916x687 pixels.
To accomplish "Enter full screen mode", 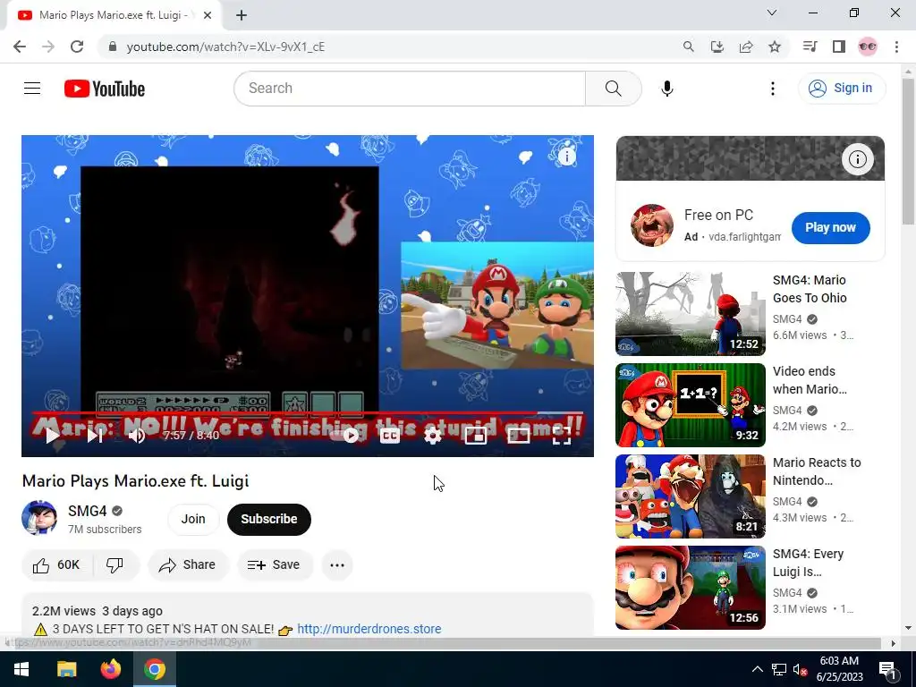I will tap(562, 436).
